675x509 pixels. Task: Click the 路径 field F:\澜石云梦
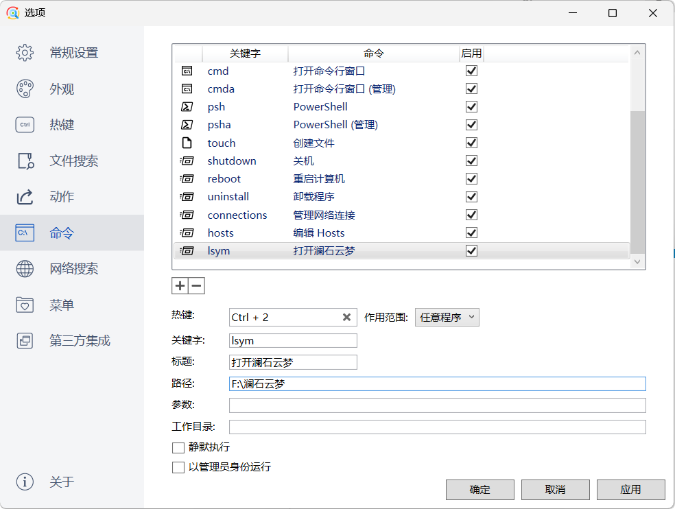click(x=438, y=383)
